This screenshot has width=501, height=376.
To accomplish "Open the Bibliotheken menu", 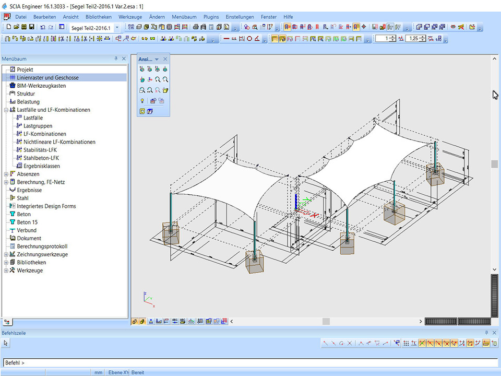I will point(99,17).
